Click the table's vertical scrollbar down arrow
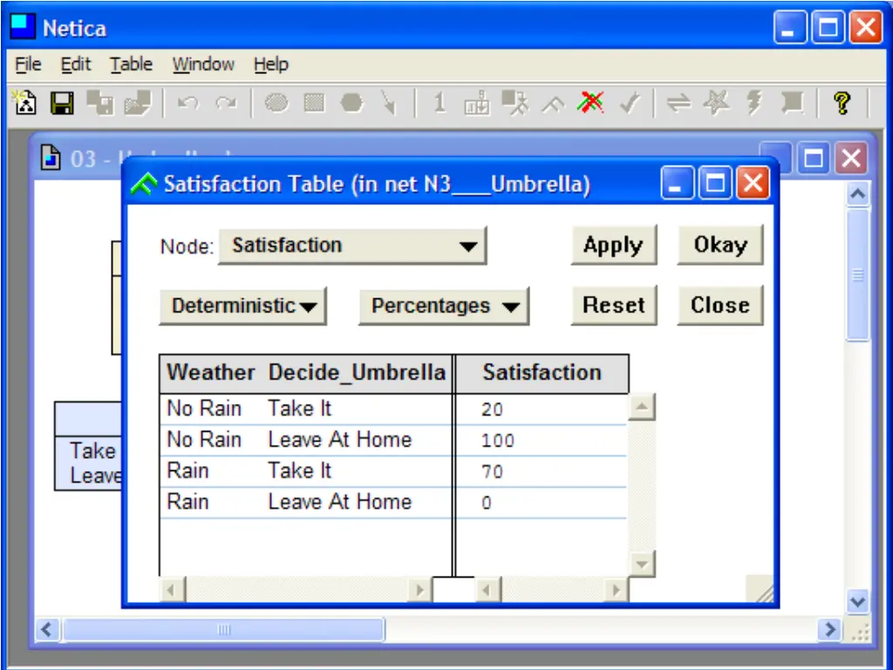893x670 pixels. [x=642, y=564]
